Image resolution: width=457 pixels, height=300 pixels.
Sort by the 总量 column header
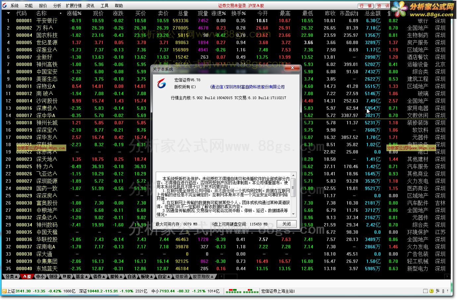183,13
